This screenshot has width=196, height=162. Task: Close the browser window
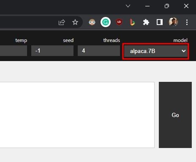186,6
